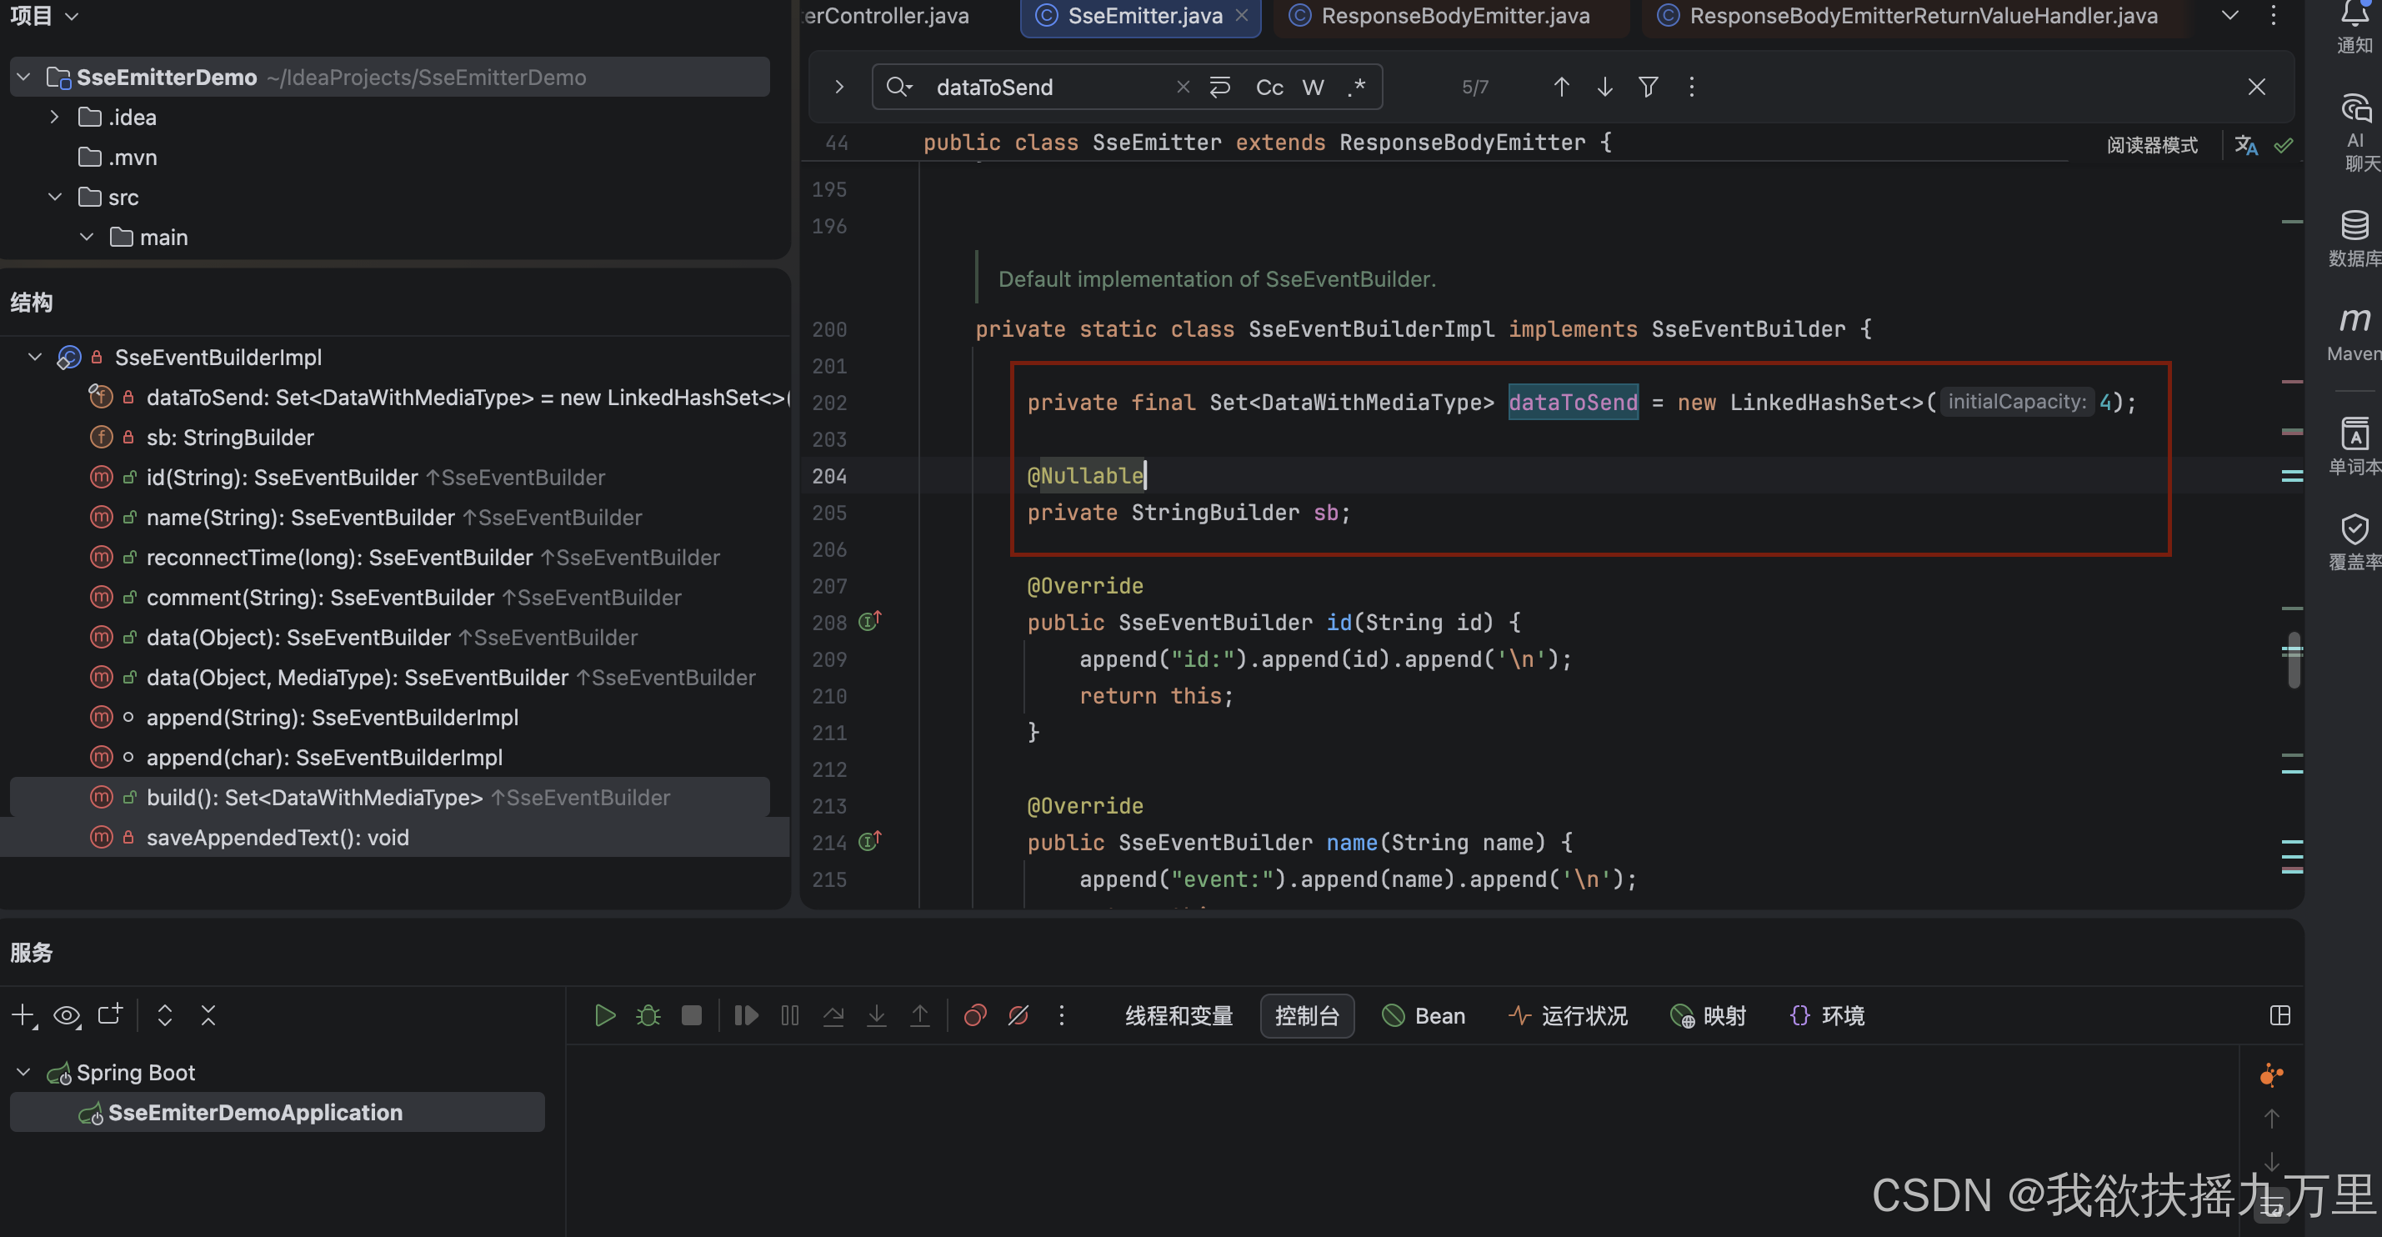Open the word book sidebar icon
Image resolution: width=2382 pixels, height=1237 pixels.
(2355, 446)
